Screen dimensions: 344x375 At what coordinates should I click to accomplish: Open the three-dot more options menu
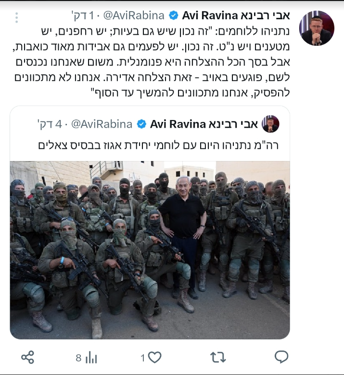(16, 18)
